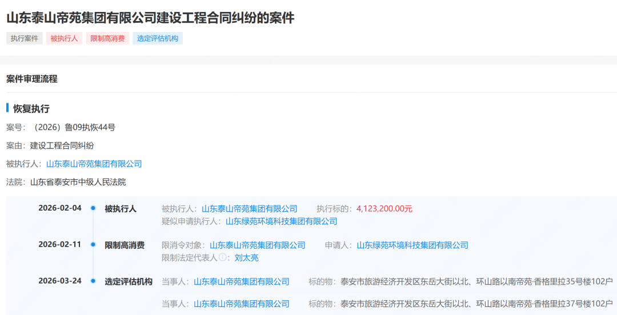Click the 2026-03-24 timeline marker dot
Screen dimensions: 617x315
[x=93, y=281]
